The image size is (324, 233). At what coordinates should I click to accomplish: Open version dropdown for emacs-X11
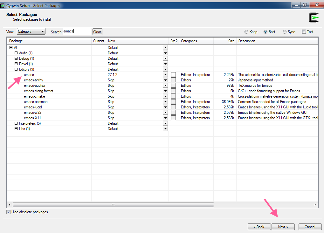click(165, 118)
